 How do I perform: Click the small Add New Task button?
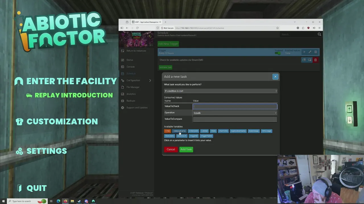coord(166,67)
